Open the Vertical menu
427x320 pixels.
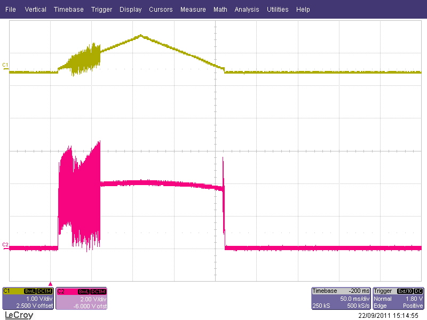coord(35,9)
